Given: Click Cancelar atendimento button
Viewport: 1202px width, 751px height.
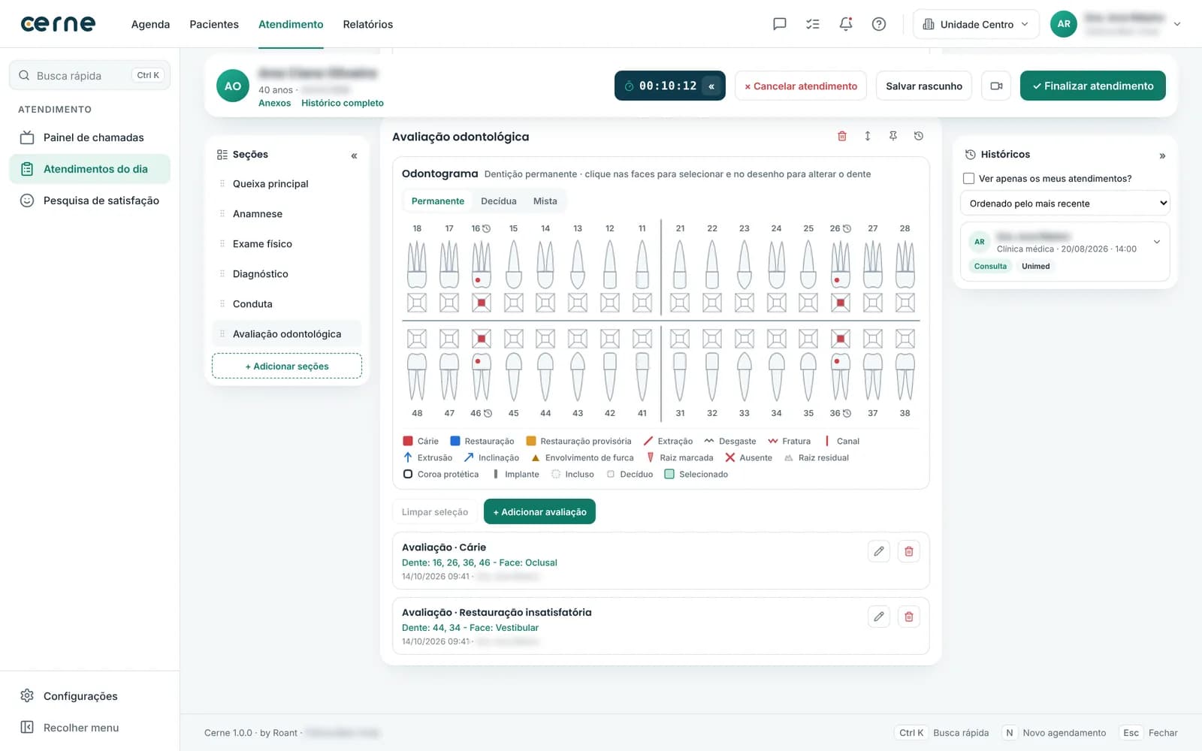Looking at the screenshot, I should [x=801, y=86].
